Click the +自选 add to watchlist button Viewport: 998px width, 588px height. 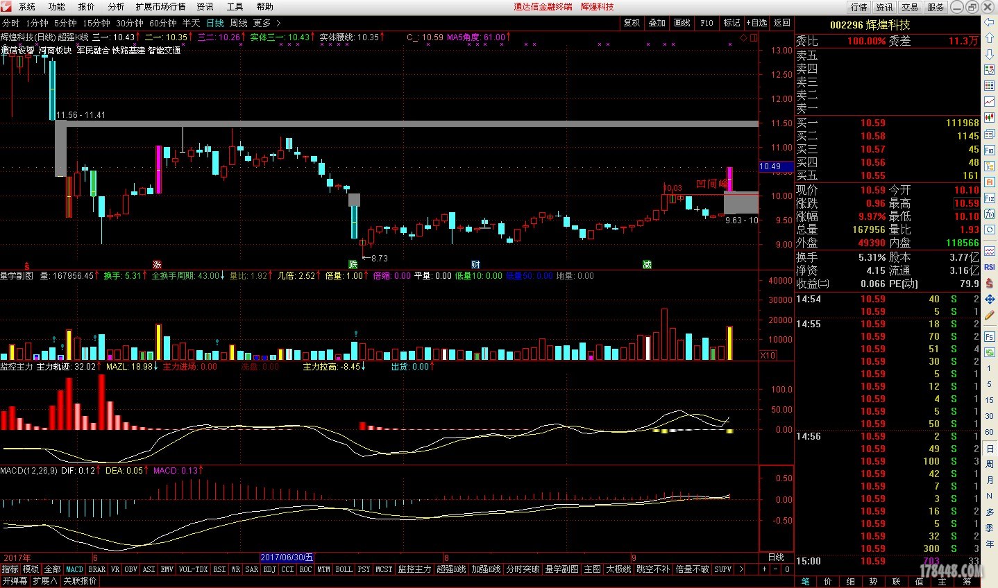coord(756,23)
